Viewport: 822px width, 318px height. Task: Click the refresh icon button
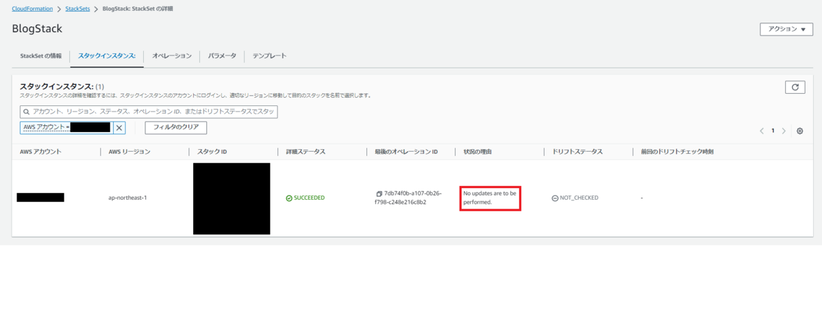point(795,87)
